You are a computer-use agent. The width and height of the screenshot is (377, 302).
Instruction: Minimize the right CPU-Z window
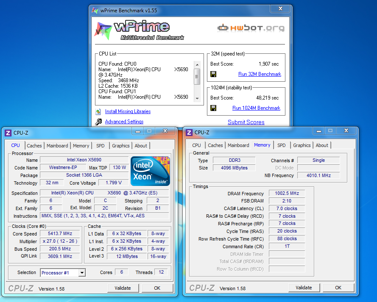319,131
